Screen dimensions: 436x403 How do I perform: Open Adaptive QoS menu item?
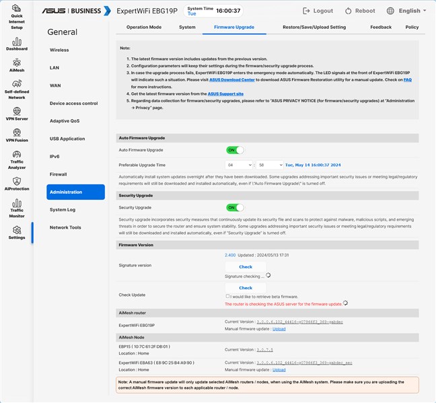click(x=65, y=121)
